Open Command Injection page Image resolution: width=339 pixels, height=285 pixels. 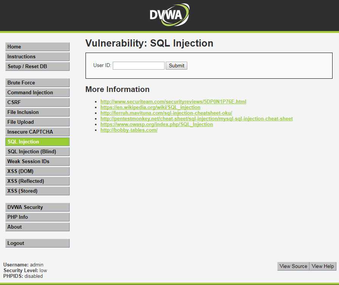click(37, 93)
